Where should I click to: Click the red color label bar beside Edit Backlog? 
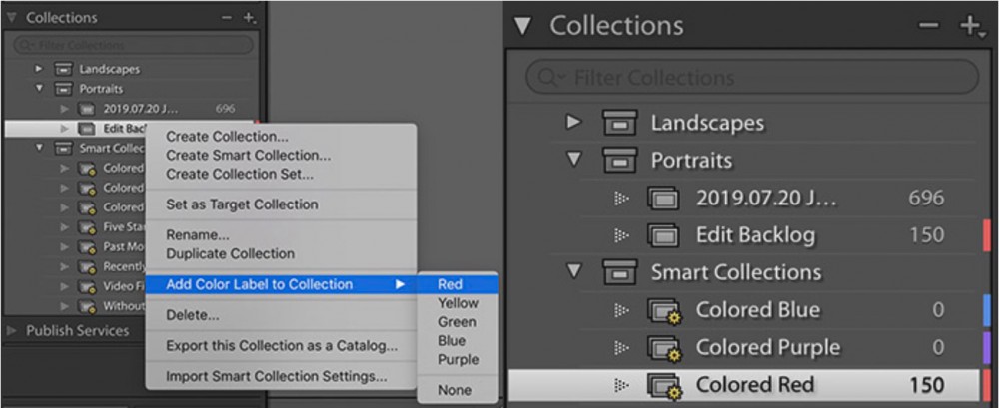point(988,235)
